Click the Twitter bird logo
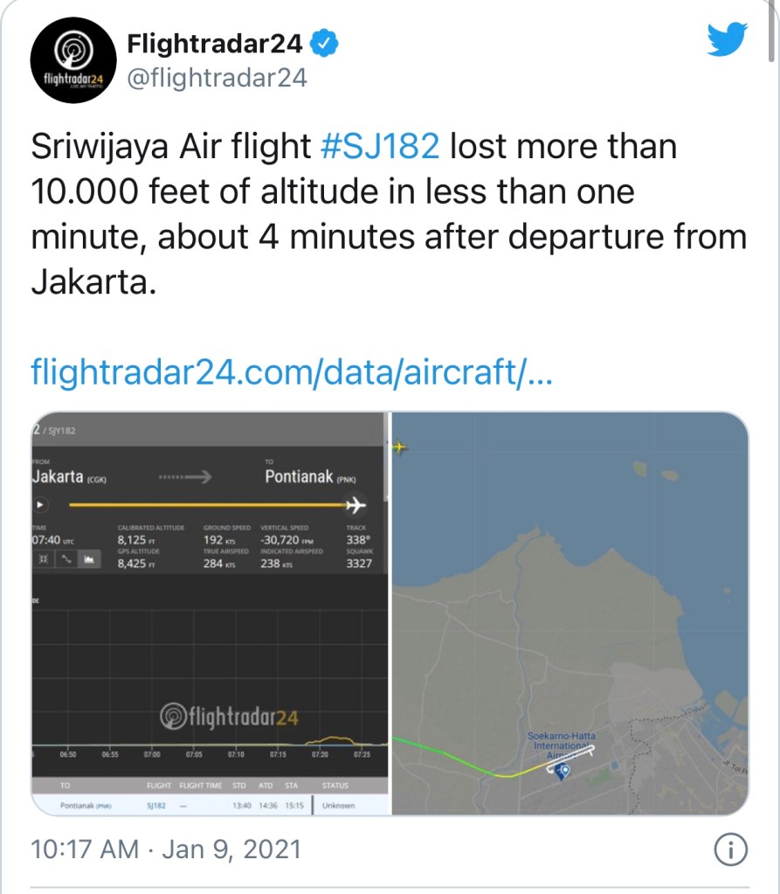Screen dimensions: 780x894 point(727,39)
